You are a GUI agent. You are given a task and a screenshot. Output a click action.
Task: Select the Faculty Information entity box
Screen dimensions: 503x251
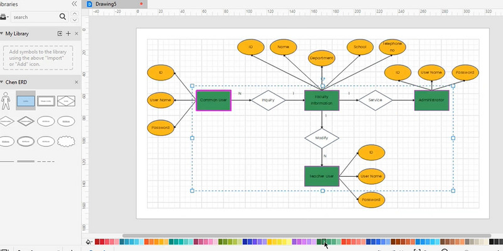point(322,100)
